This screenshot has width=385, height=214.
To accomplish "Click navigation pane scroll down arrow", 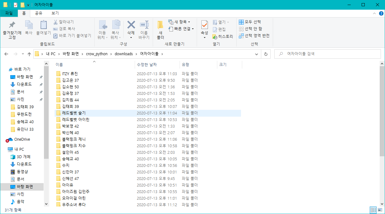I will click(x=46, y=204).
